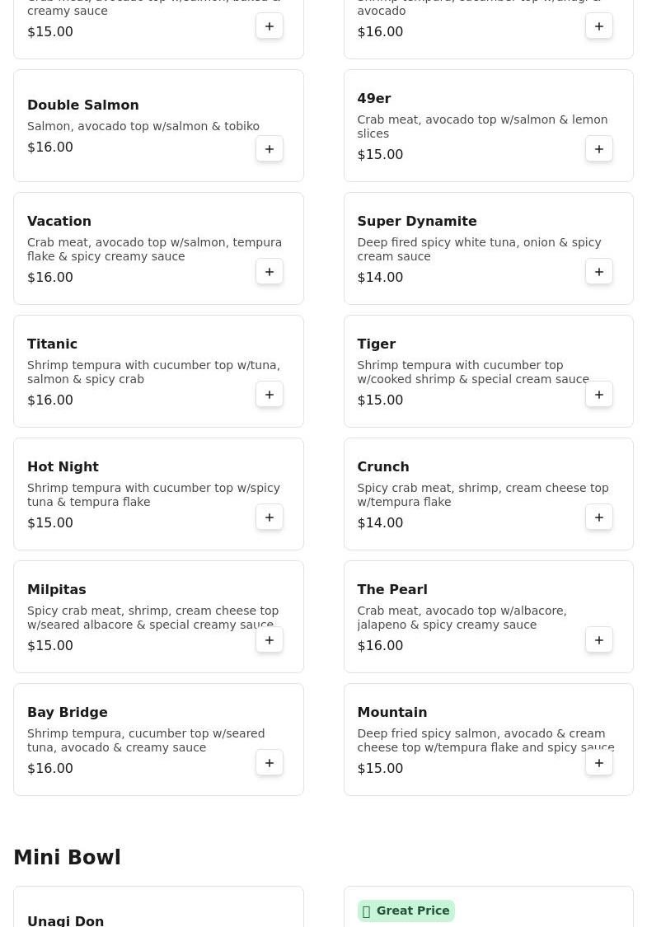Select the Crunch menu item name
647x927 pixels.
pos(382,467)
